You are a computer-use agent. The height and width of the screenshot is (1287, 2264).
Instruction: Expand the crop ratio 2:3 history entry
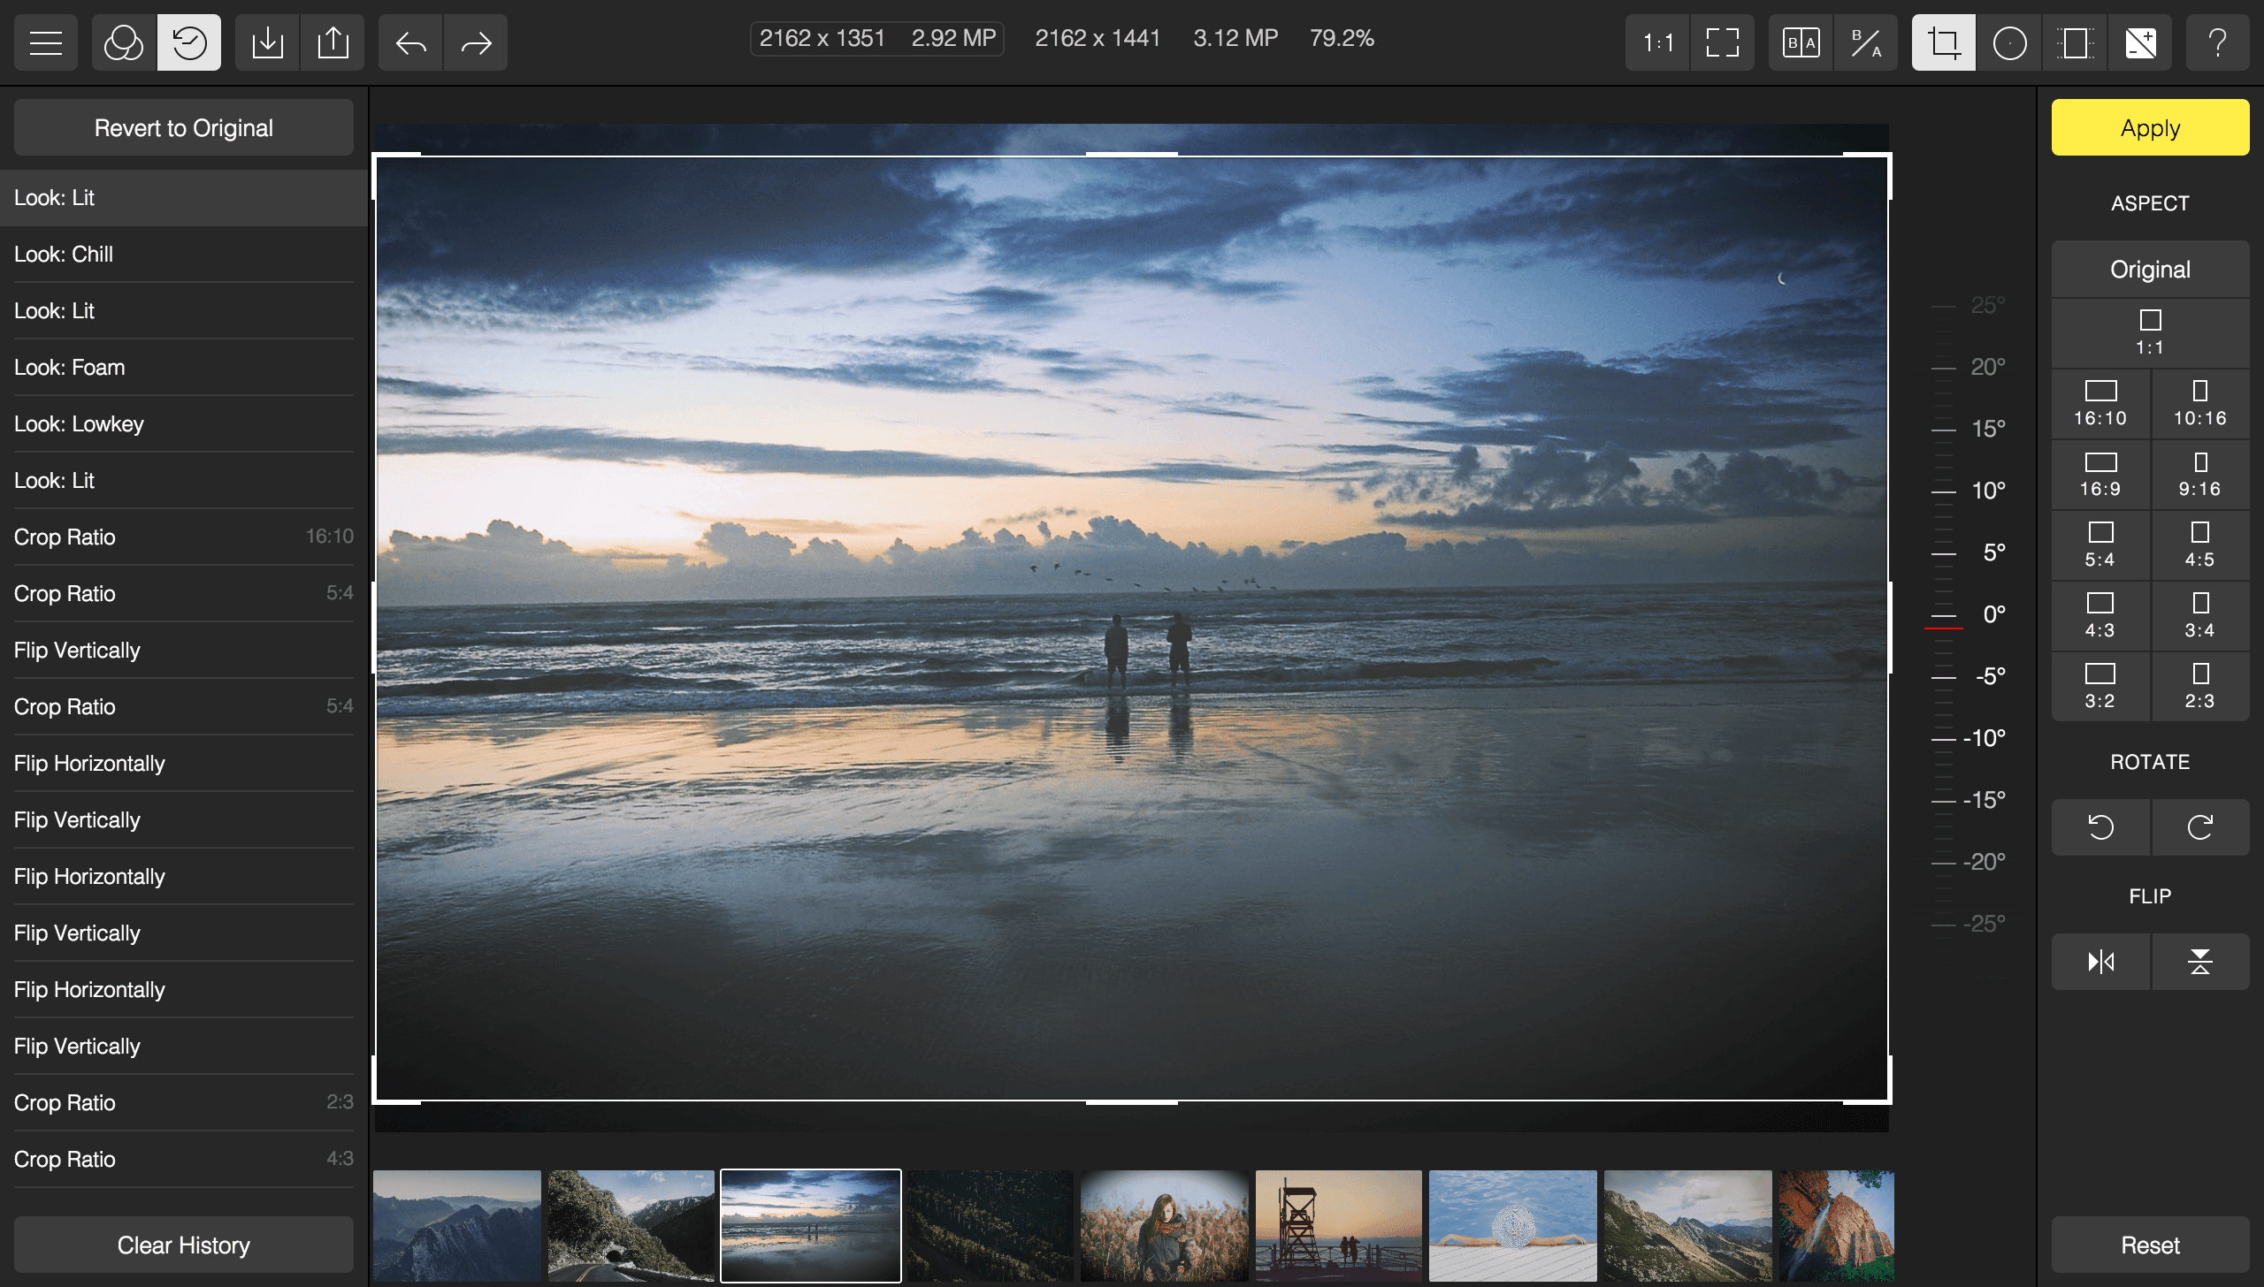183,1102
